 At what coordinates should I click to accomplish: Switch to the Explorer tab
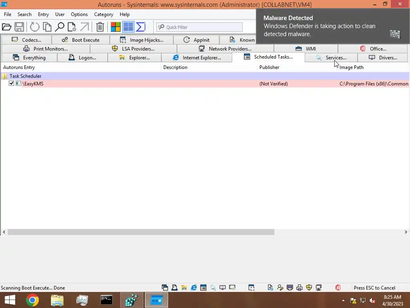(135, 58)
